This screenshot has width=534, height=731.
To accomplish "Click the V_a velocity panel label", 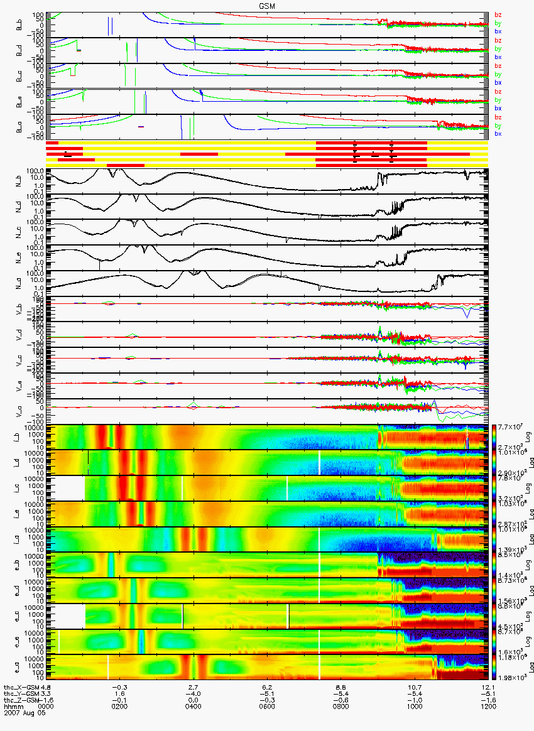I will pos(19,411).
